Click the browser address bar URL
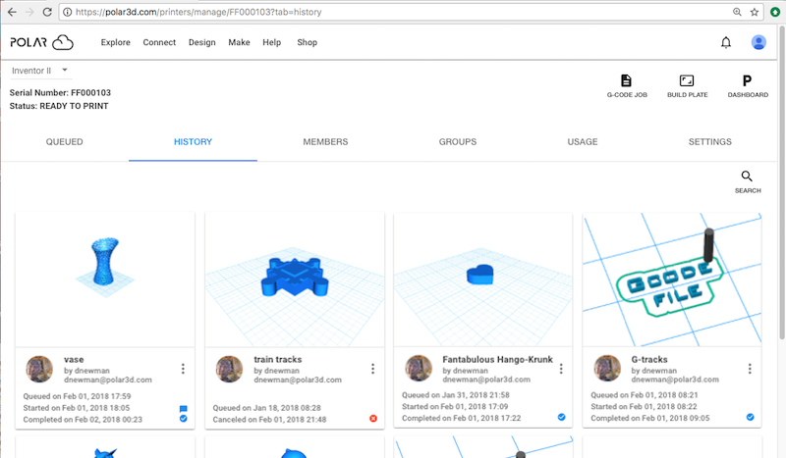 pyautogui.click(x=198, y=12)
